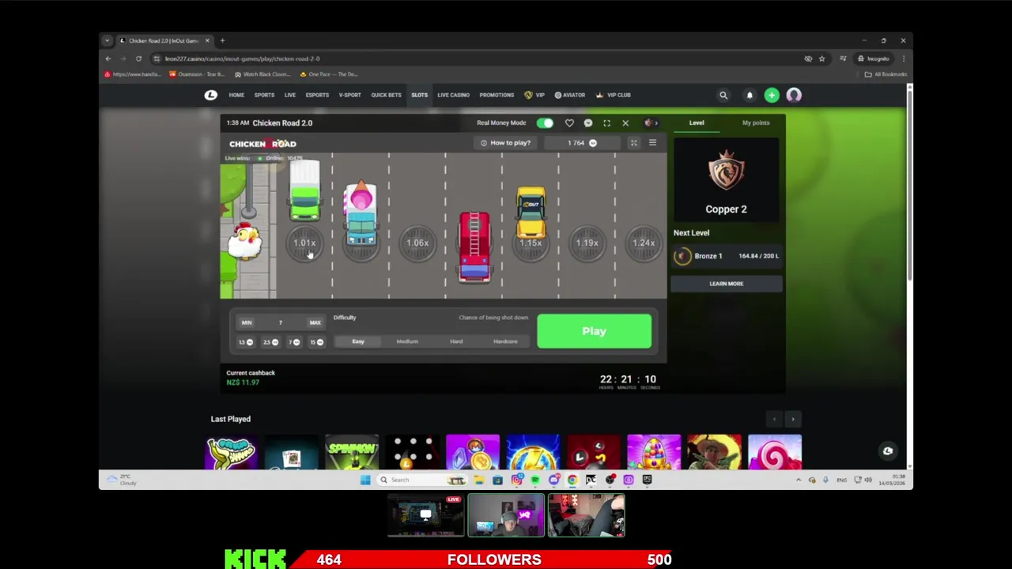The width and height of the screenshot is (1012, 569).
Task: Click the green plus deposit icon
Action: pyautogui.click(x=772, y=95)
